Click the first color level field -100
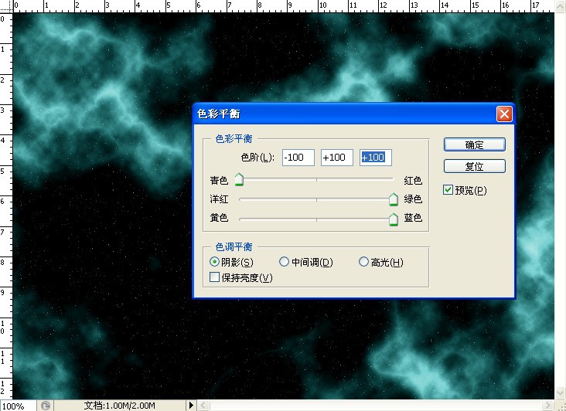This screenshot has width=566, height=411. pos(298,158)
